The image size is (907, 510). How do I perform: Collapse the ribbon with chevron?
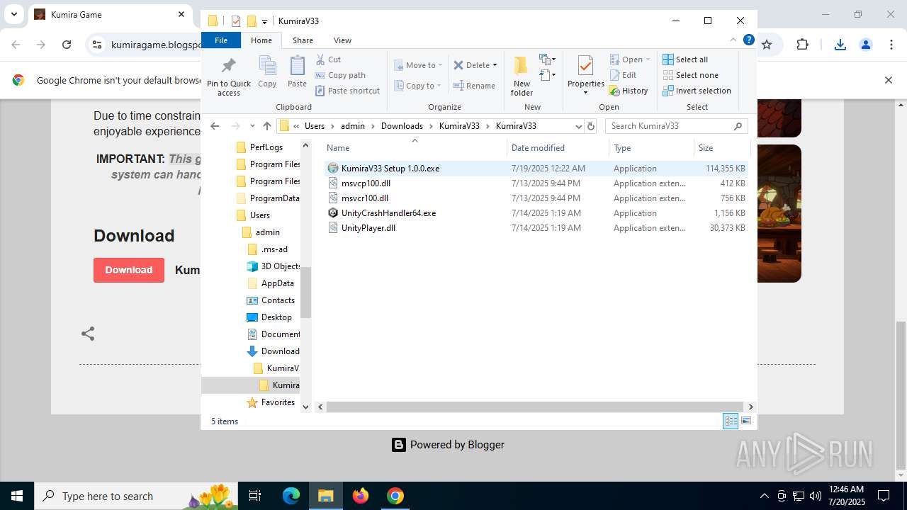(x=733, y=40)
